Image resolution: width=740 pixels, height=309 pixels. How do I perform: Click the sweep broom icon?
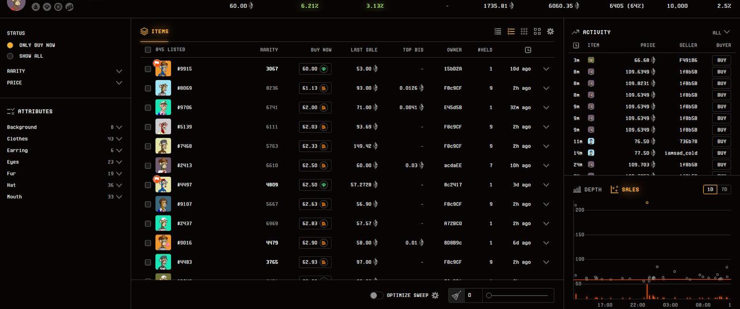click(456, 295)
